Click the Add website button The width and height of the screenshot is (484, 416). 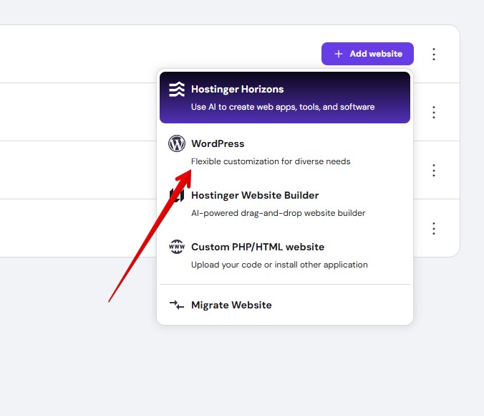coord(367,54)
